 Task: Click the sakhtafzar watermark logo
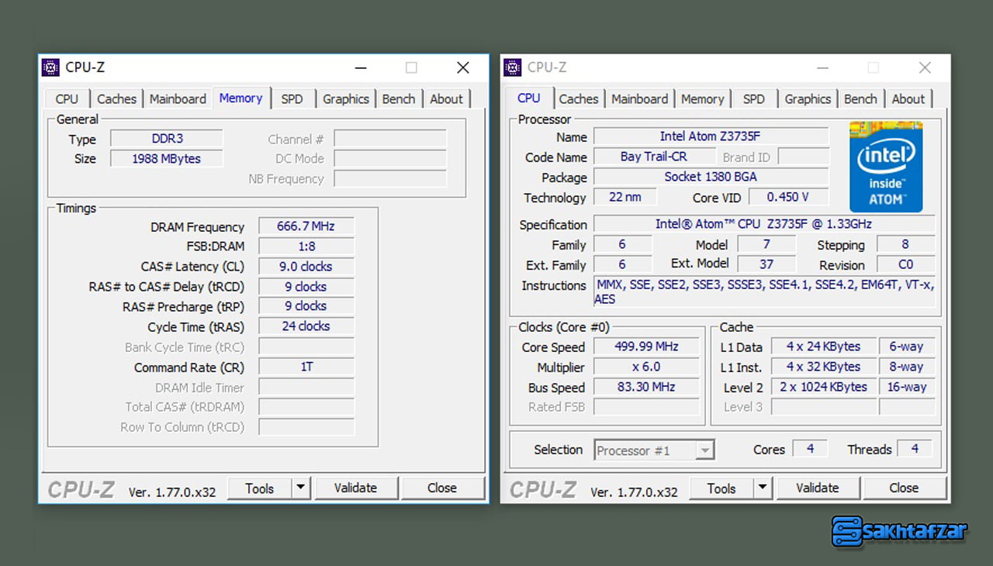tap(899, 531)
